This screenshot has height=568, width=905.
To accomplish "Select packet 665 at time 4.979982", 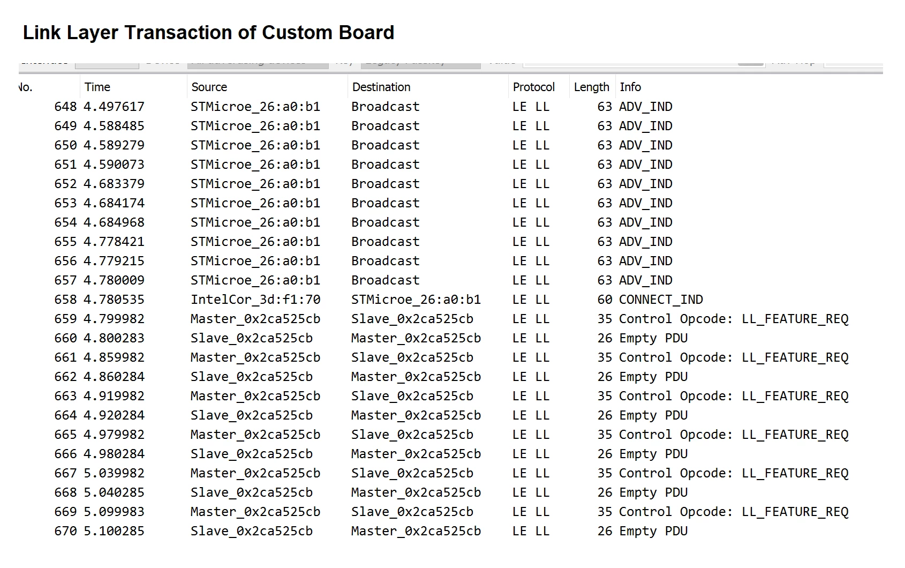I will tap(450, 435).
